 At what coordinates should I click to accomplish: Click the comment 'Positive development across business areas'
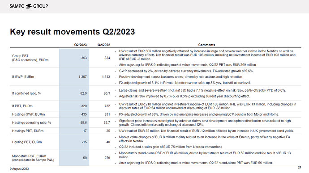[181, 77]
